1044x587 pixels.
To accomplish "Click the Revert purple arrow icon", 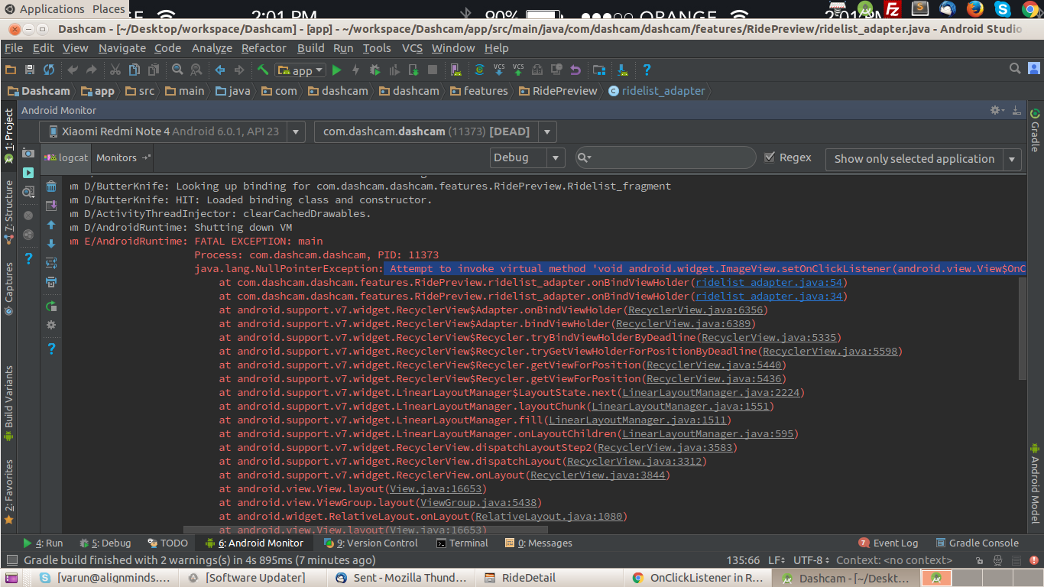I will [x=575, y=70].
